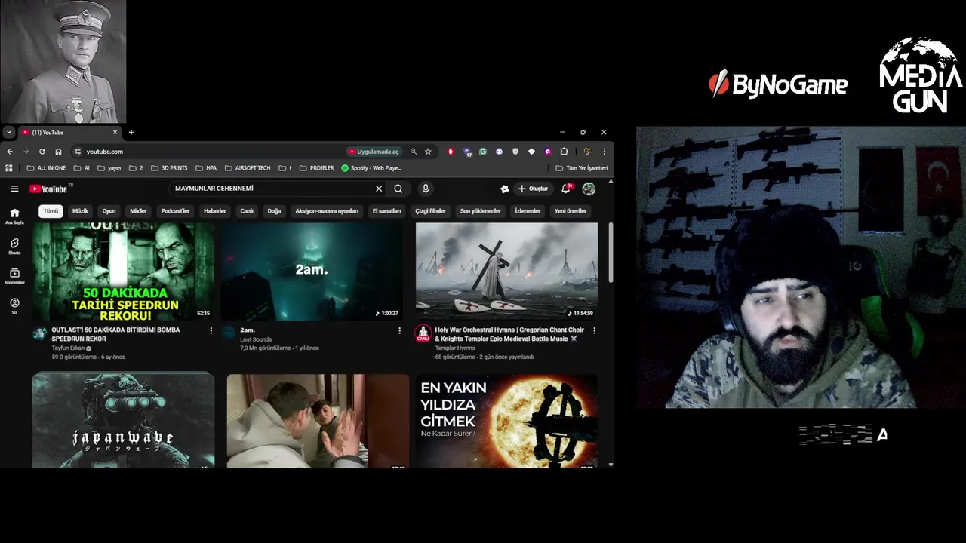
Task: Click the YouTube logo
Action: coord(49,189)
